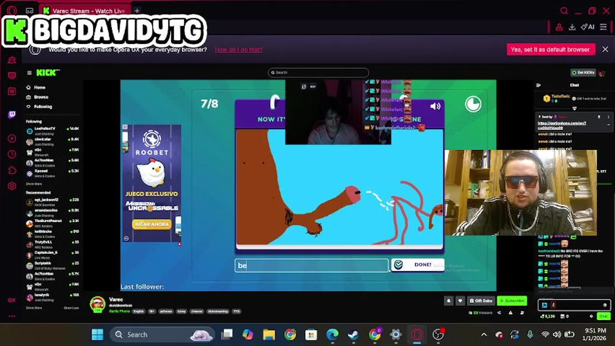Expand the pinned message chevron
The height and width of the screenshot is (346, 615).
(x=608, y=124)
